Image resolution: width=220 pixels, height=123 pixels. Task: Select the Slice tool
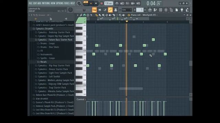click(113, 15)
